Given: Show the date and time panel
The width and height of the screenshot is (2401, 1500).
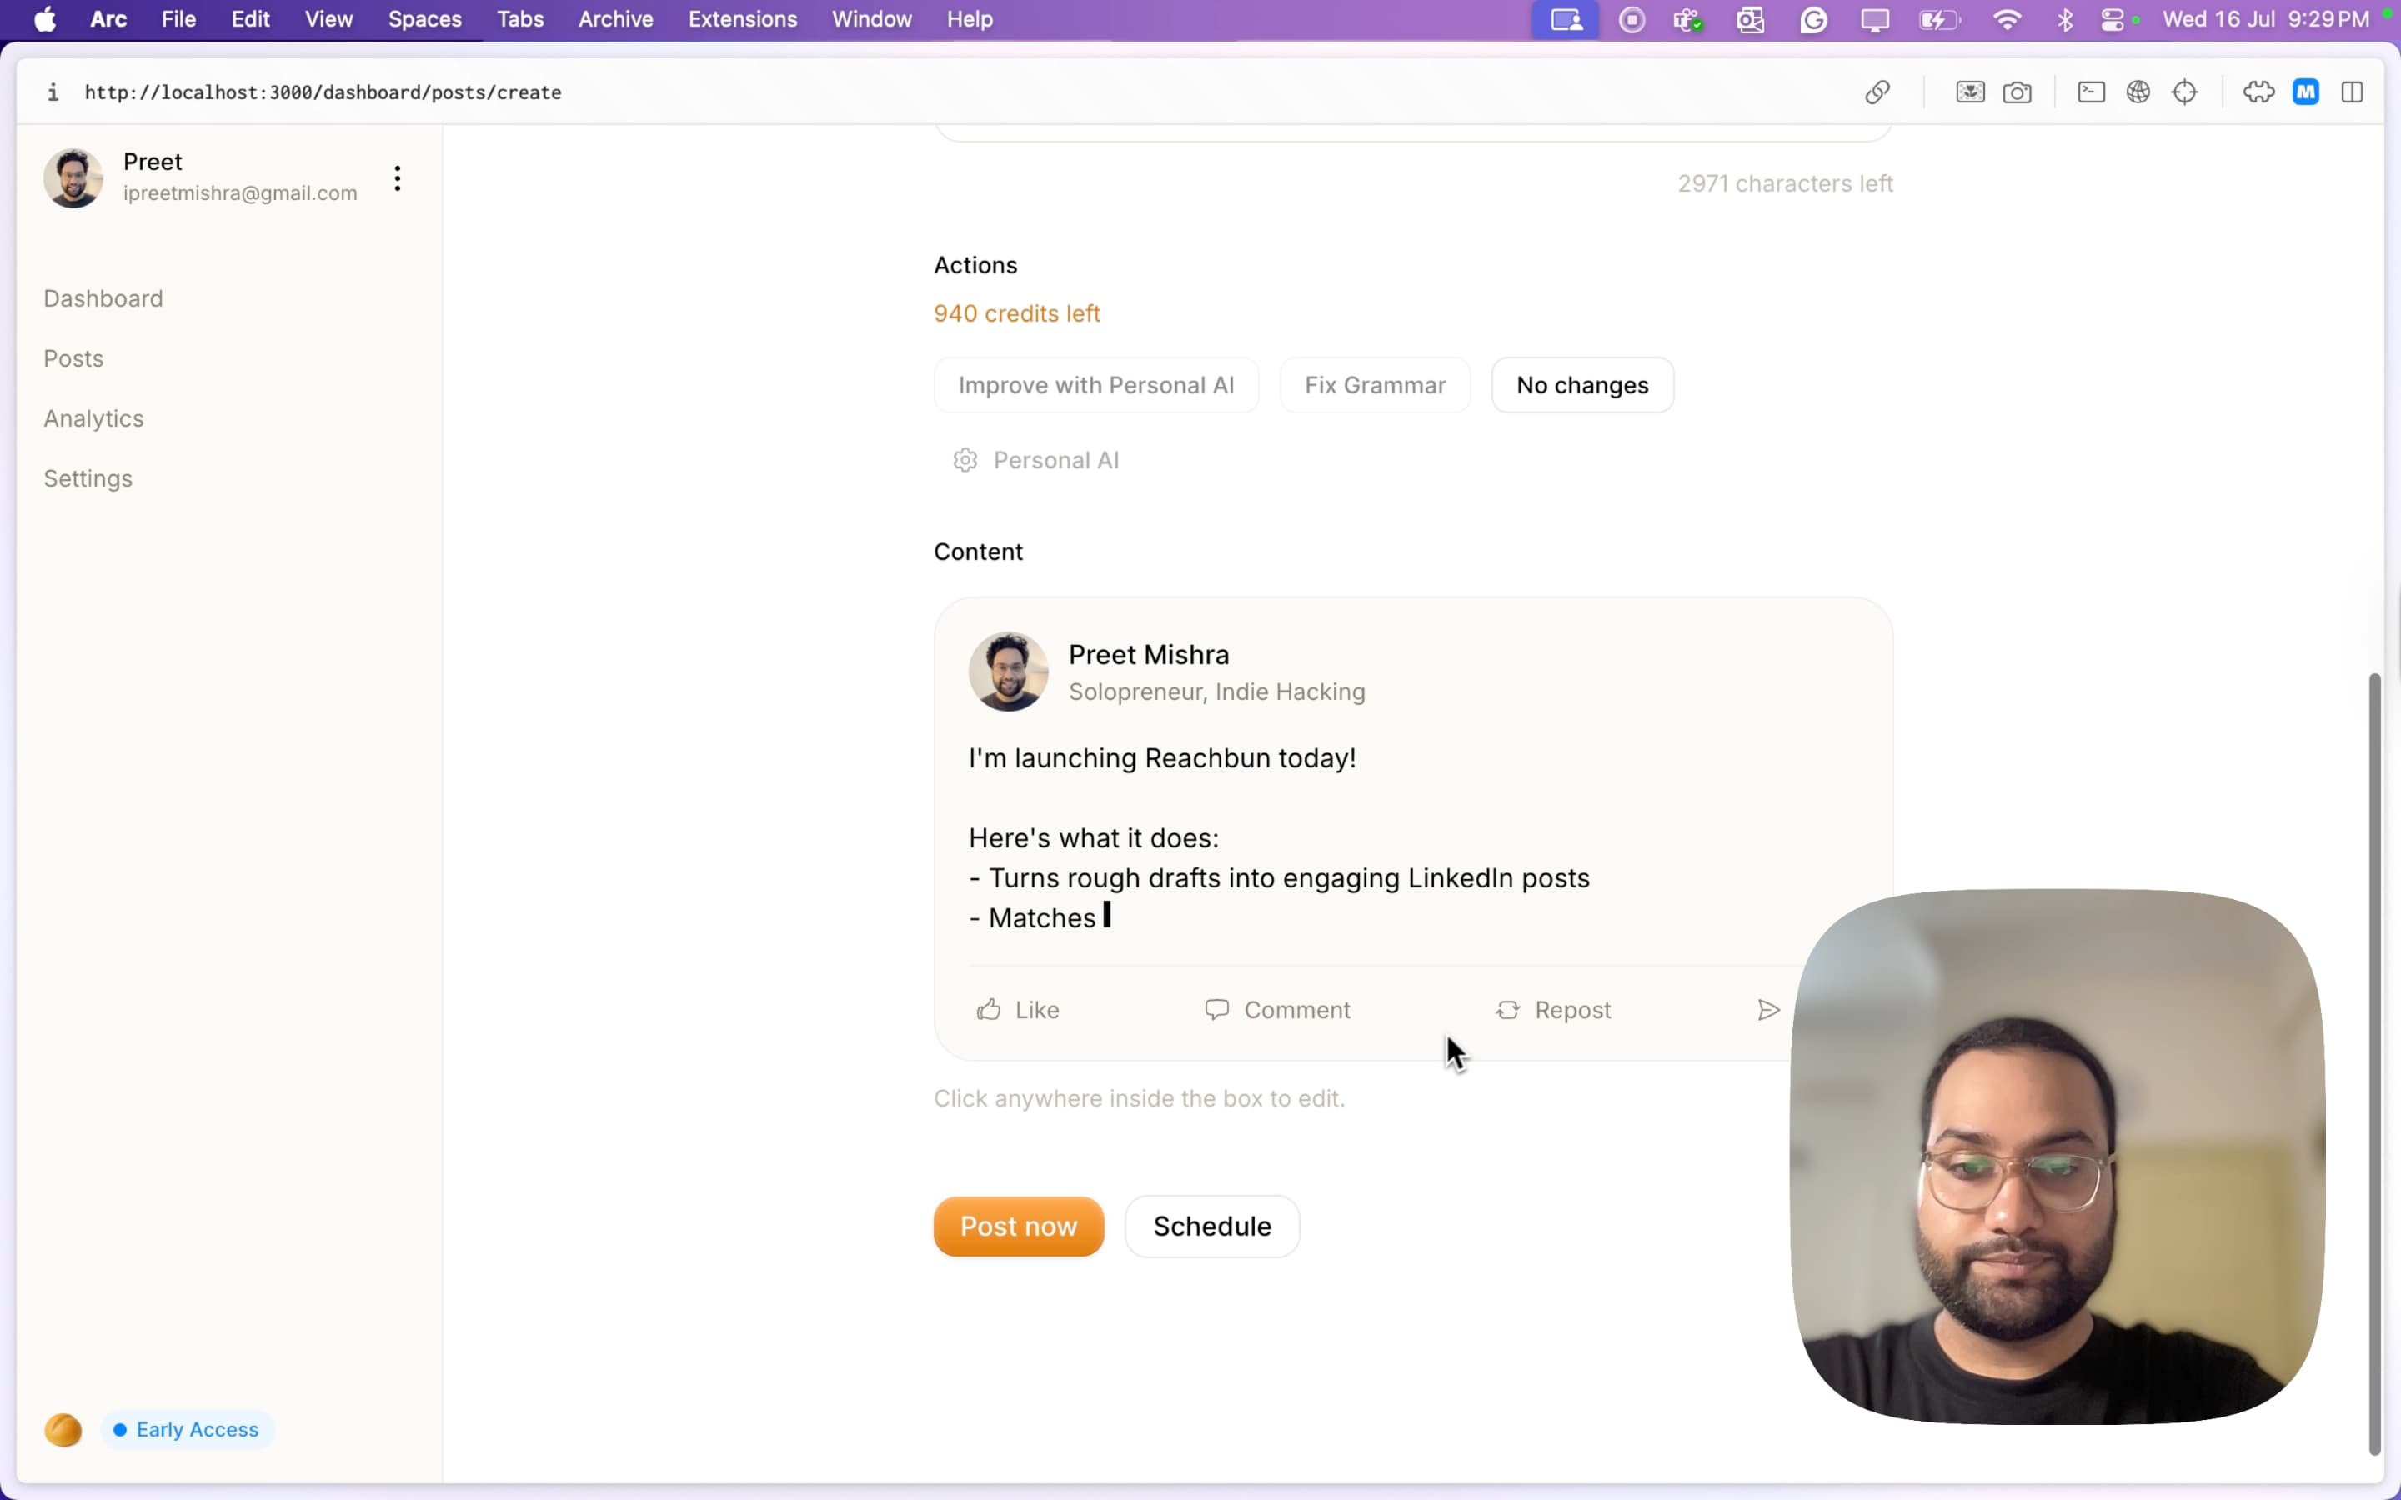Looking at the screenshot, I should click(x=2266, y=20).
